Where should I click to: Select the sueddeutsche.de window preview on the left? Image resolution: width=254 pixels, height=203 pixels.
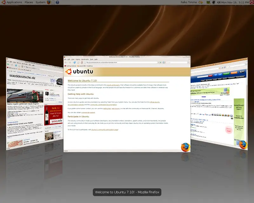click(x=35, y=104)
